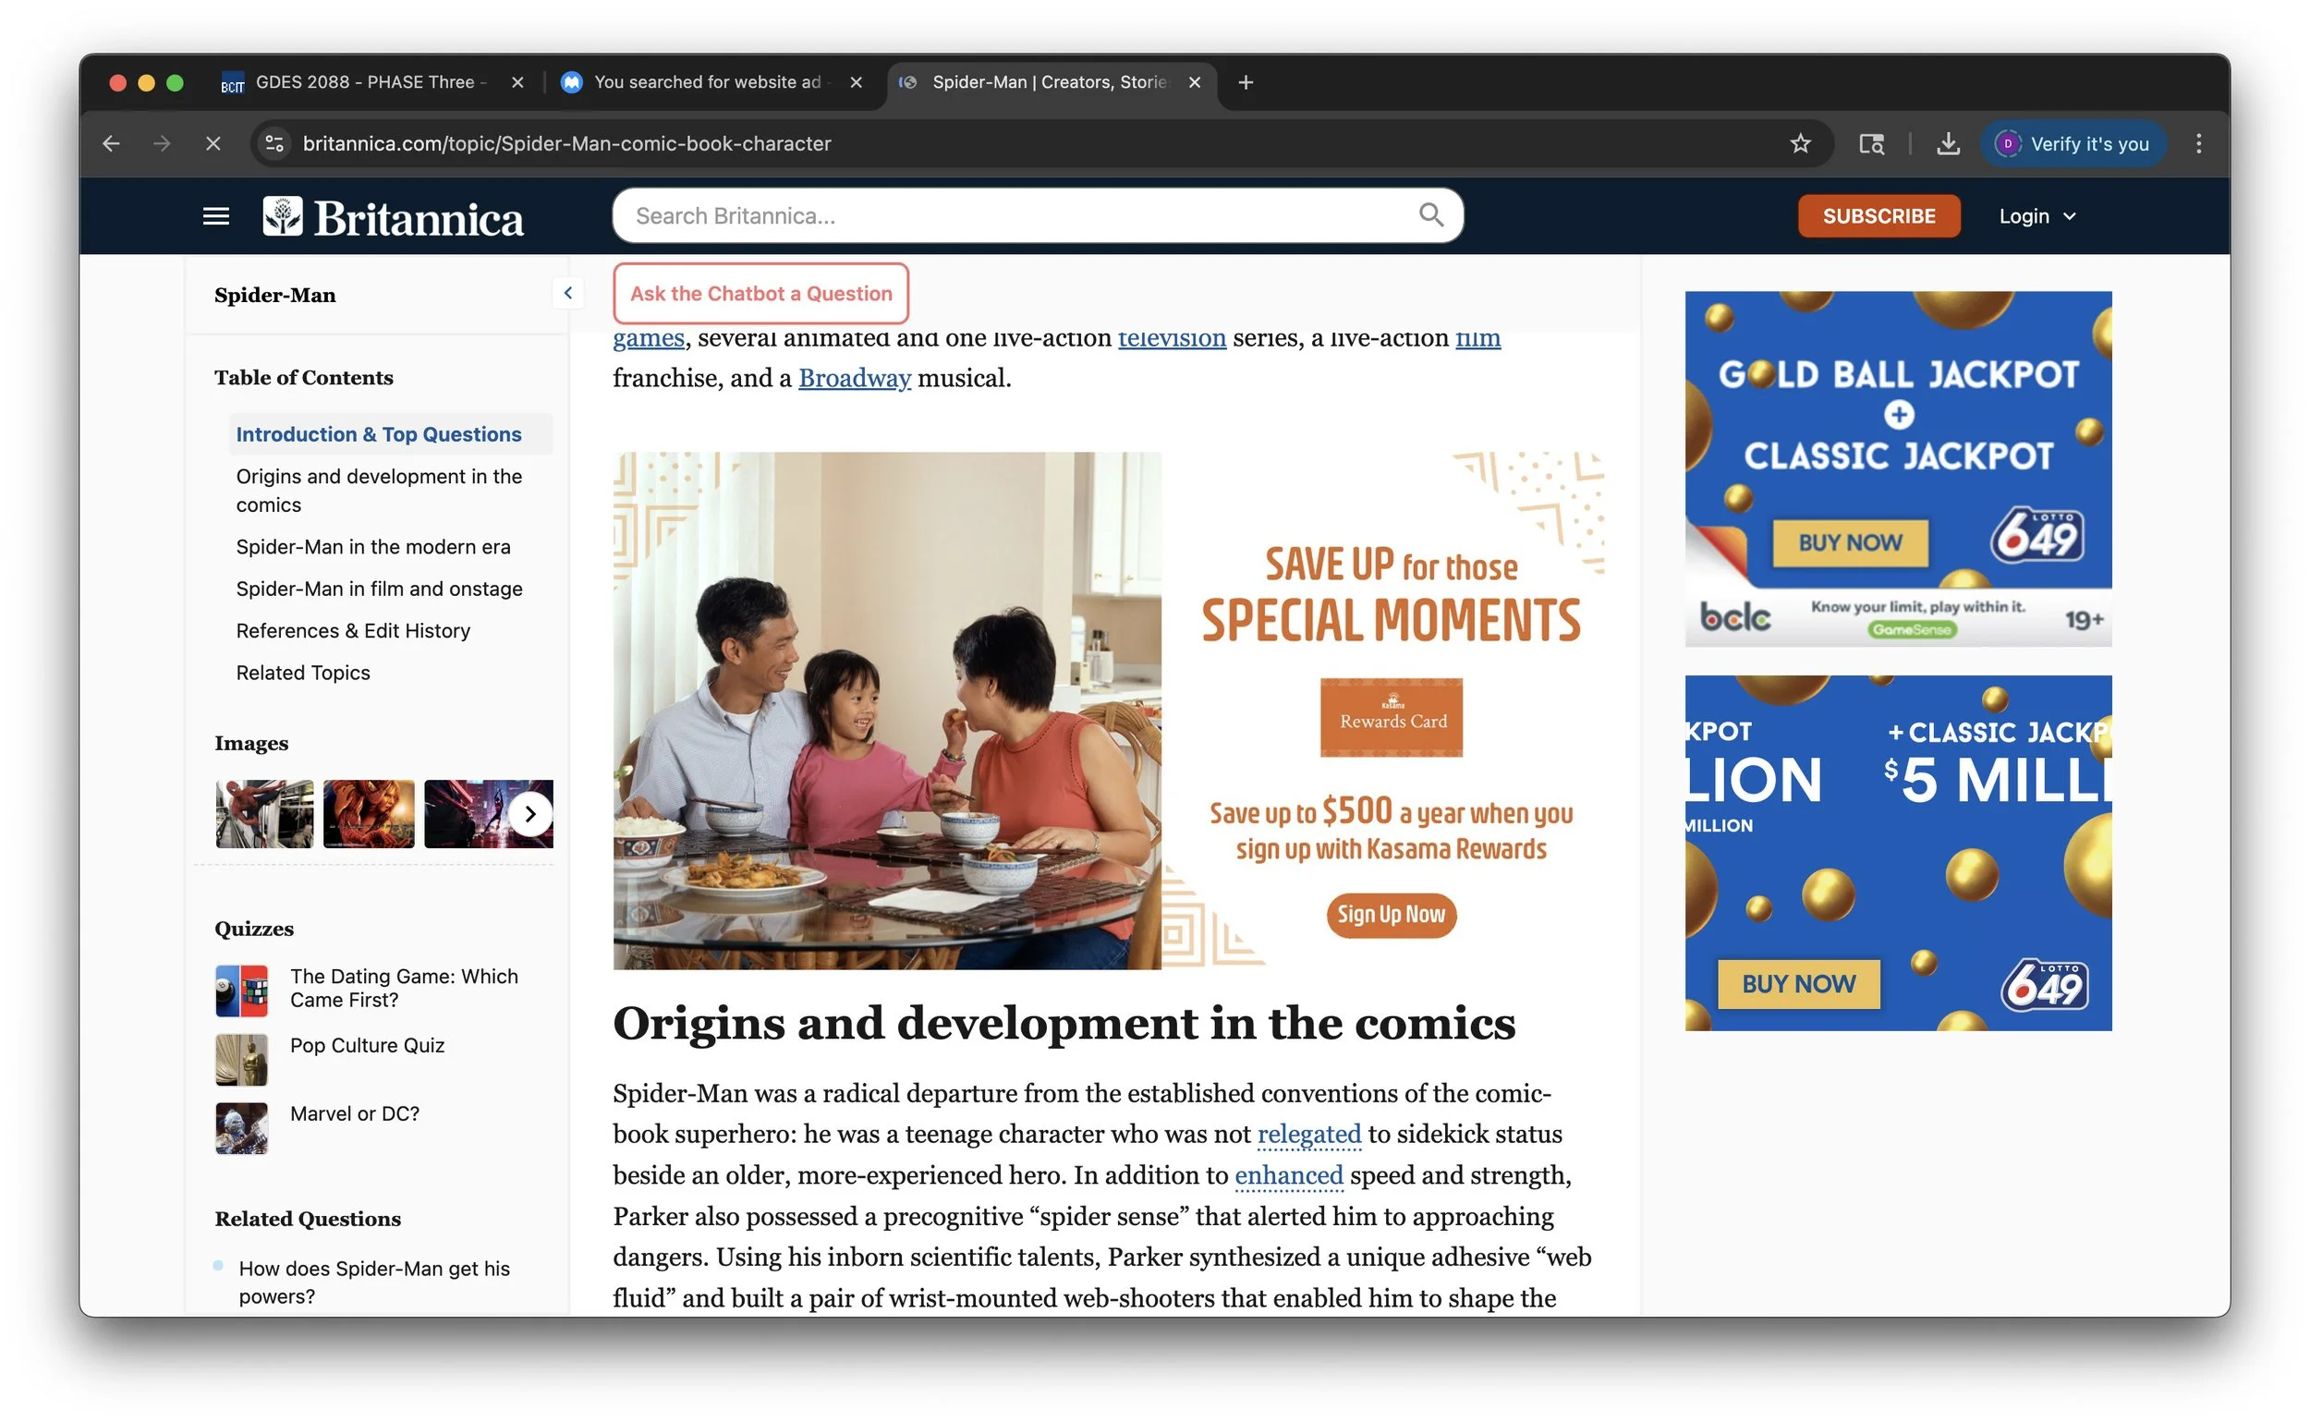This screenshot has height=1422, width=2310.
Task: Open the Chrome three-dot menu
Action: coord(2198,144)
